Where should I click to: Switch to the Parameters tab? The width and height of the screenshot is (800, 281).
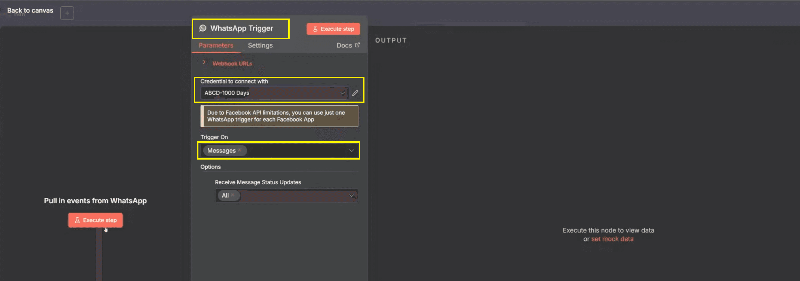216,45
